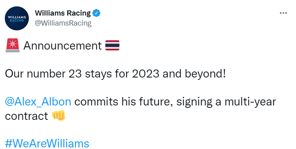Open the tweet's three-dot more options menu
Viewport: 296px width, 149px height.
click(283, 13)
